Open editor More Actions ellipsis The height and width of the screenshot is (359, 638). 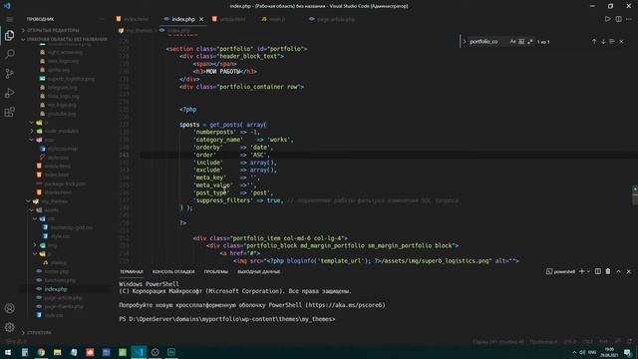coord(629,19)
